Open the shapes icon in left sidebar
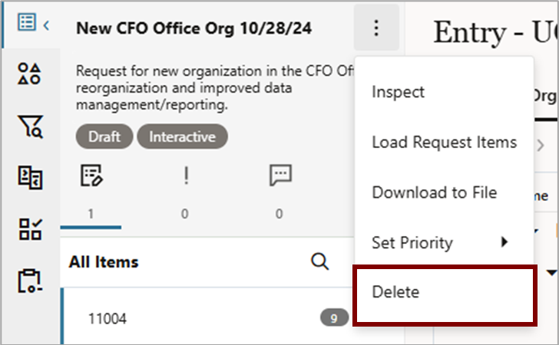The width and height of the screenshot is (559, 345). click(29, 74)
